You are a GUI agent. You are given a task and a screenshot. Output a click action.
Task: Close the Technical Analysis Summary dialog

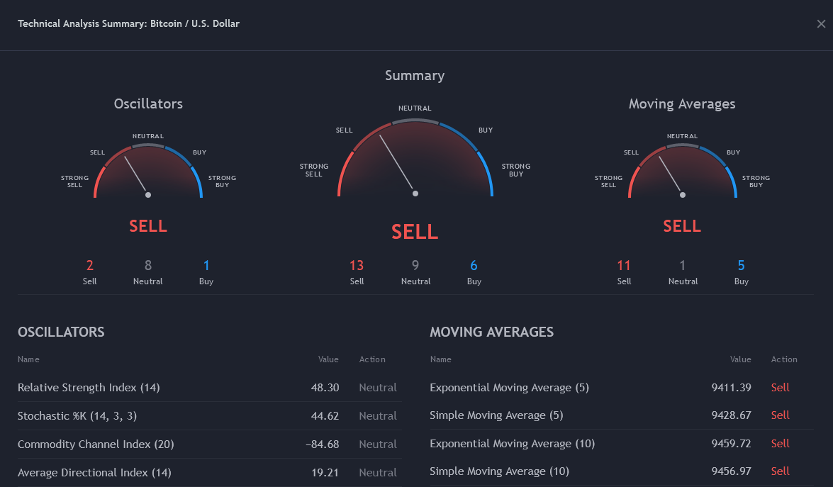tap(821, 24)
